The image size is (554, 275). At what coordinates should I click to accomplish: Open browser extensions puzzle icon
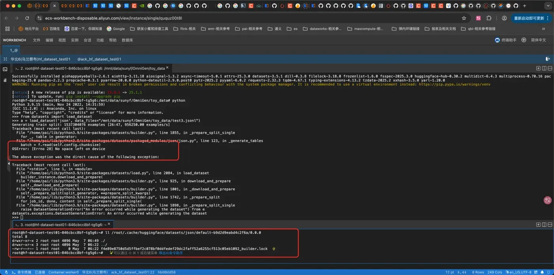(489, 18)
